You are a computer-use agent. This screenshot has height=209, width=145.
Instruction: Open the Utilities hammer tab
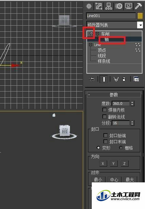[x=138, y=6]
